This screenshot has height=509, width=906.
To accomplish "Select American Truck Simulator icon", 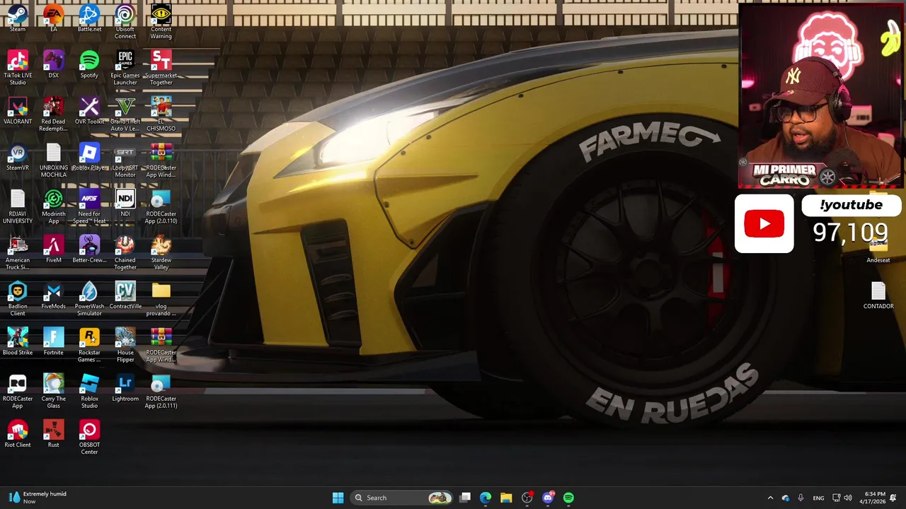I will coord(18,252).
